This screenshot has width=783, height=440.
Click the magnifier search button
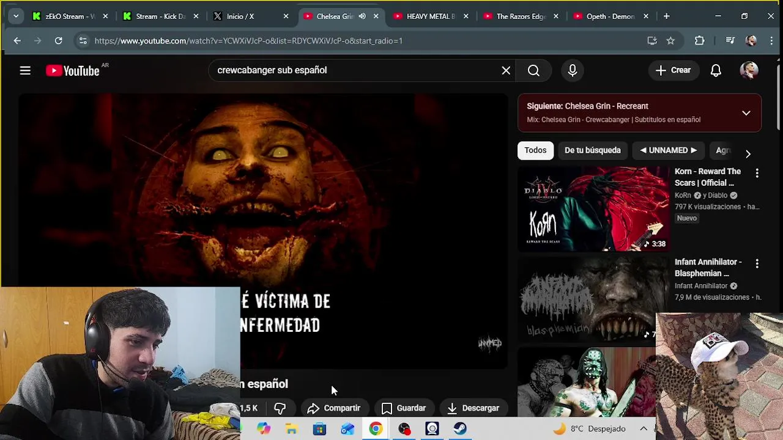[x=533, y=70]
